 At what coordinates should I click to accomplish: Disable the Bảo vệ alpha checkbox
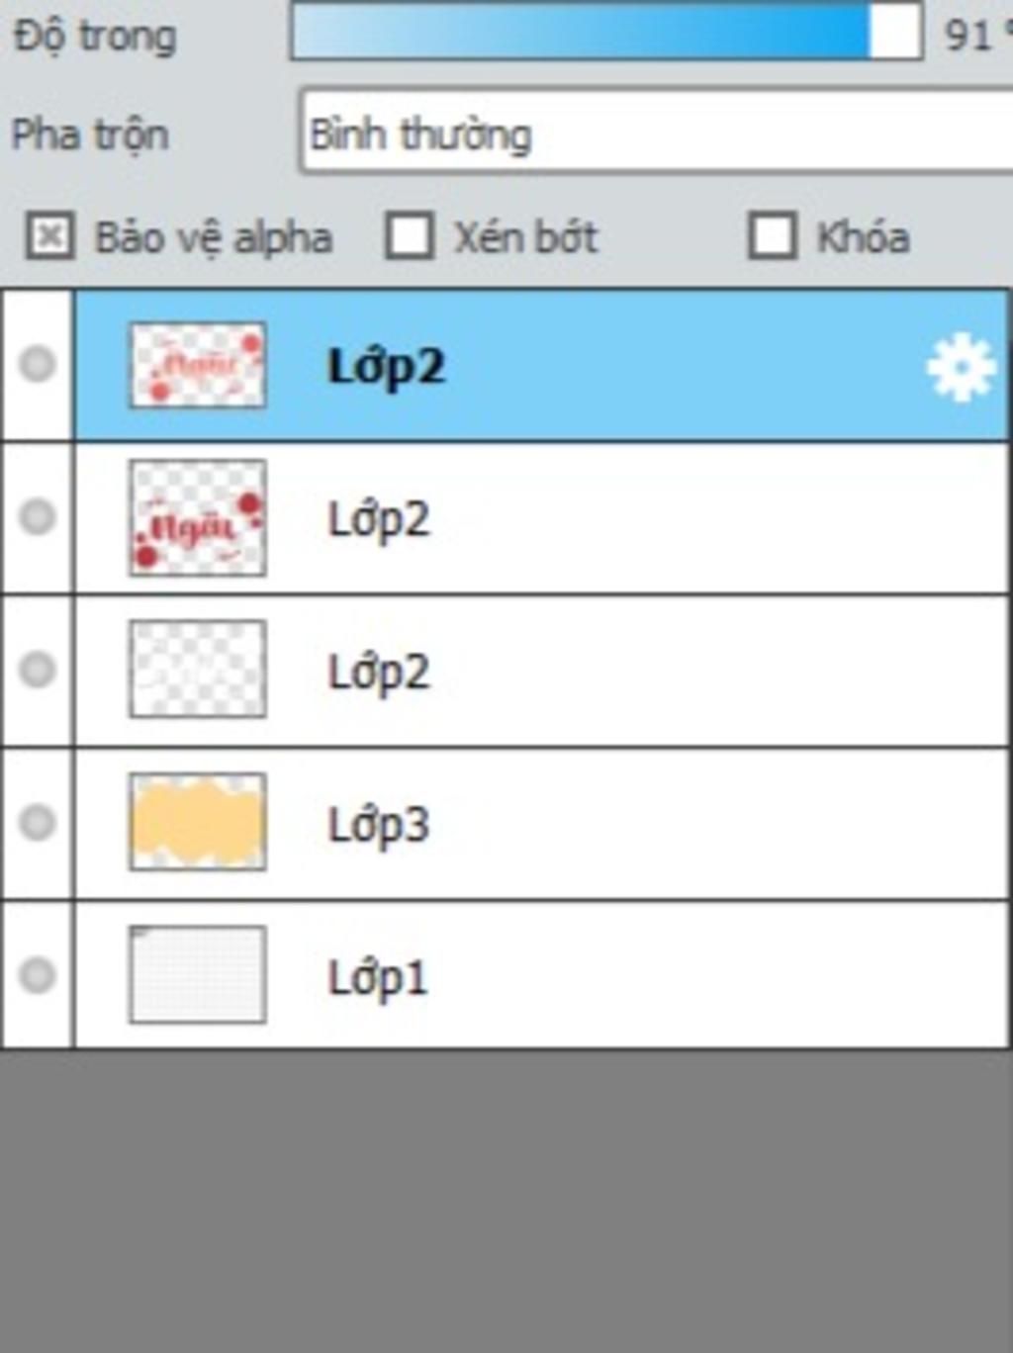(49, 237)
